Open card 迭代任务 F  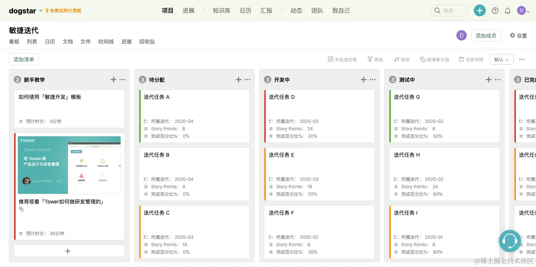[x=319, y=232]
